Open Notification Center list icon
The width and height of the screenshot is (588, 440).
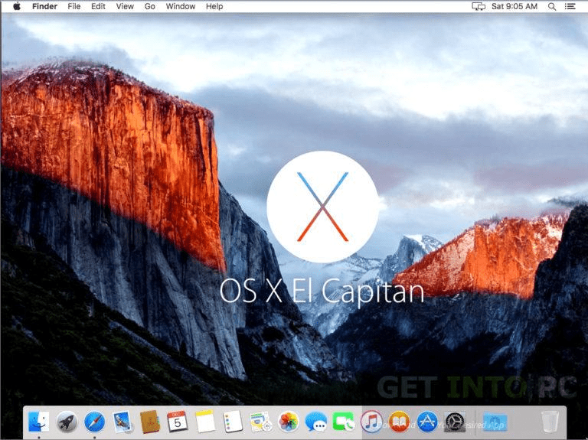tap(570, 6)
